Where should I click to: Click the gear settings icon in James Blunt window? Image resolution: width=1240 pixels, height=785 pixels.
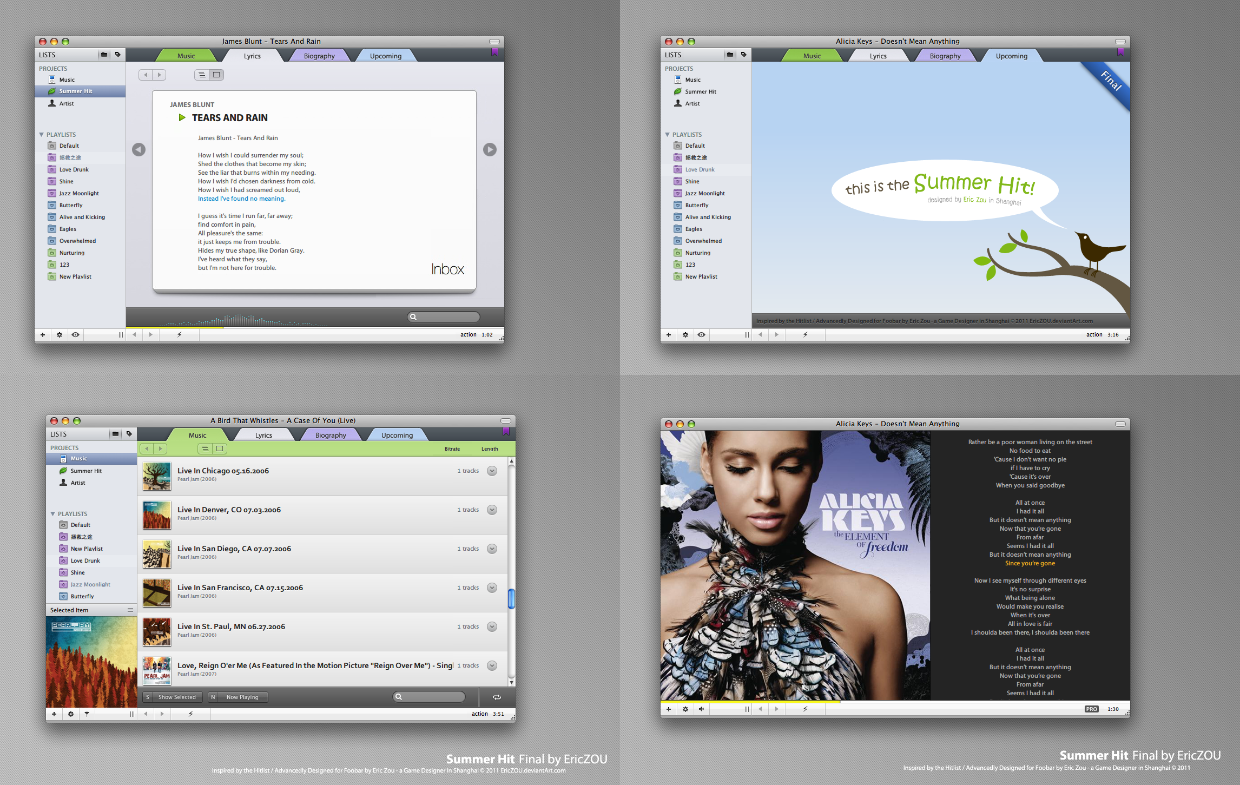(x=60, y=335)
